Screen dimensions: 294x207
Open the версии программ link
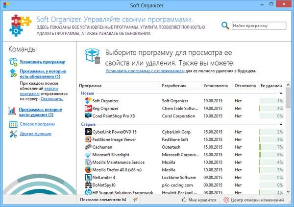39,91
